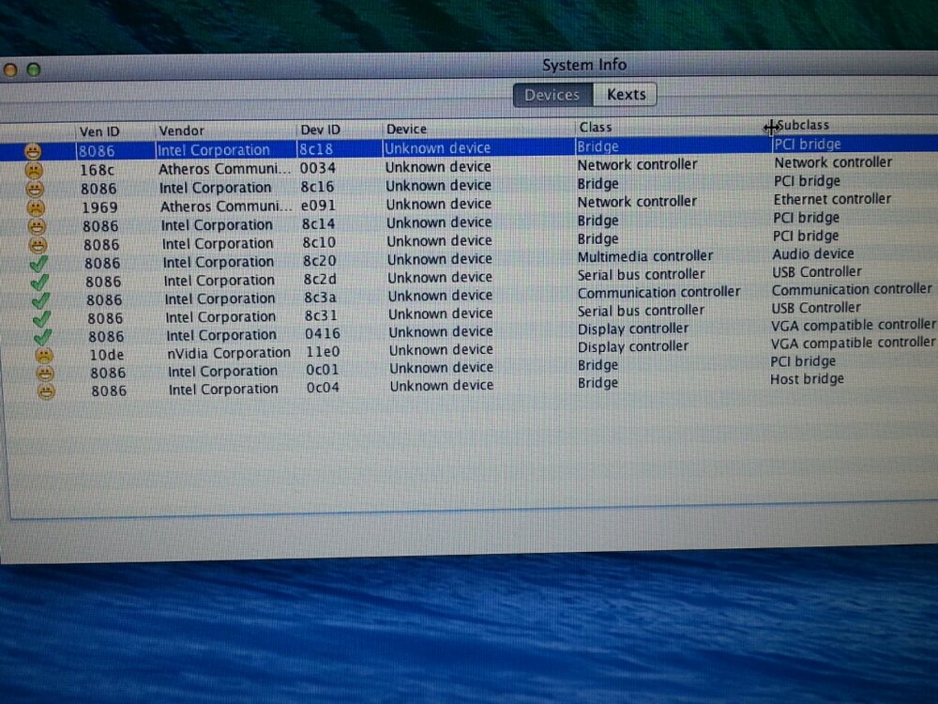Screen dimensions: 938x704
Task: Select the Devices tab
Action: click(x=552, y=95)
